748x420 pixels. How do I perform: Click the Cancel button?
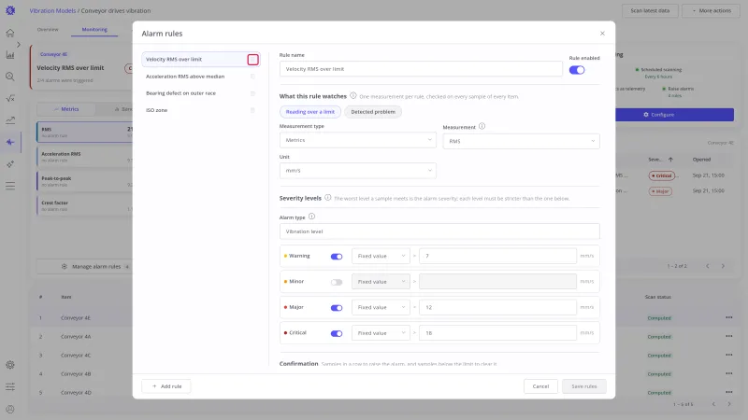540,386
